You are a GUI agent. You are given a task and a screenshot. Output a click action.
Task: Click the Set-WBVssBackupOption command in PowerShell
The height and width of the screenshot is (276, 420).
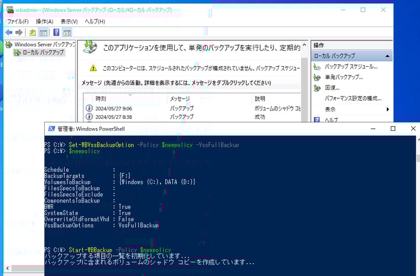point(101,145)
